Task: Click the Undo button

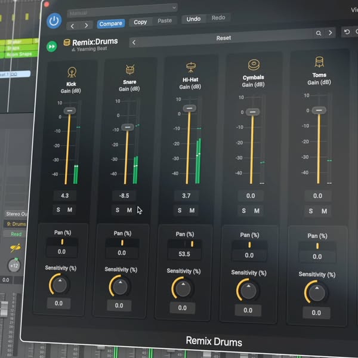Action: pos(193,19)
